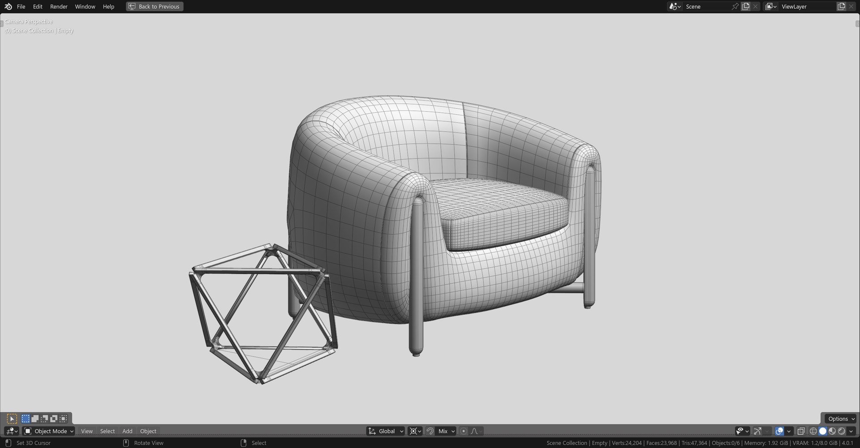
Task: Open the Help menu
Action: (x=108, y=6)
